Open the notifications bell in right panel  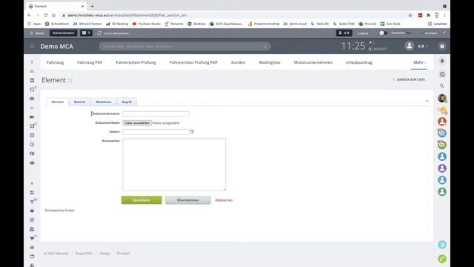[x=442, y=61]
